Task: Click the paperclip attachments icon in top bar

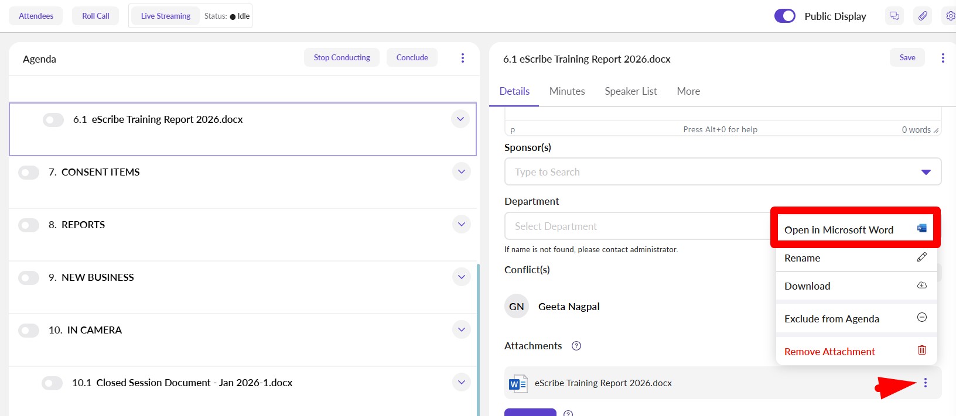Action: (x=923, y=16)
